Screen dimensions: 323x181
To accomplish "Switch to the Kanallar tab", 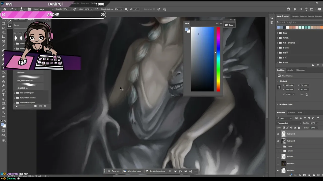I will [292, 112].
